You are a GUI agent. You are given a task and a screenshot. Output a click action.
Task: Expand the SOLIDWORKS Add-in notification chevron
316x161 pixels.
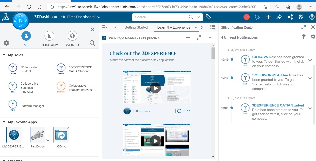pos(310,78)
